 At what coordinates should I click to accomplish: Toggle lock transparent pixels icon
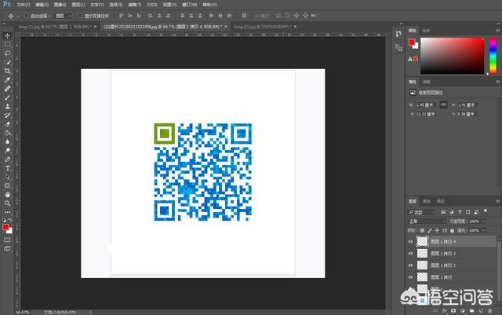(422, 230)
